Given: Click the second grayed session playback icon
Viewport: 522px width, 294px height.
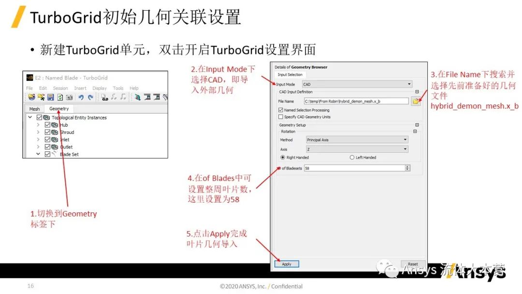Looking at the screenshot, I should [123, 97].
